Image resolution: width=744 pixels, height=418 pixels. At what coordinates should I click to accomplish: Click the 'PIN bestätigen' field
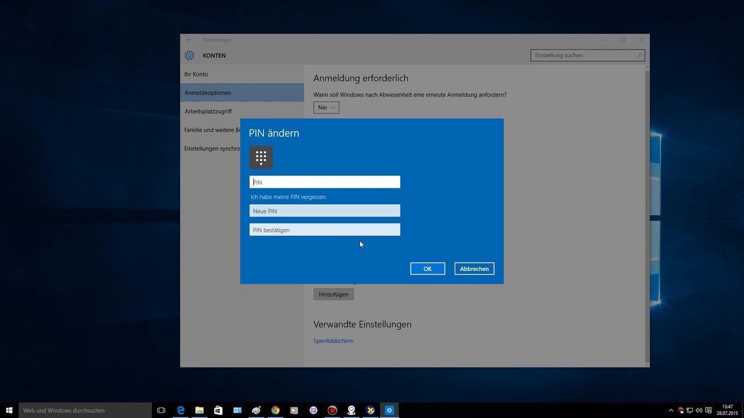324,230
